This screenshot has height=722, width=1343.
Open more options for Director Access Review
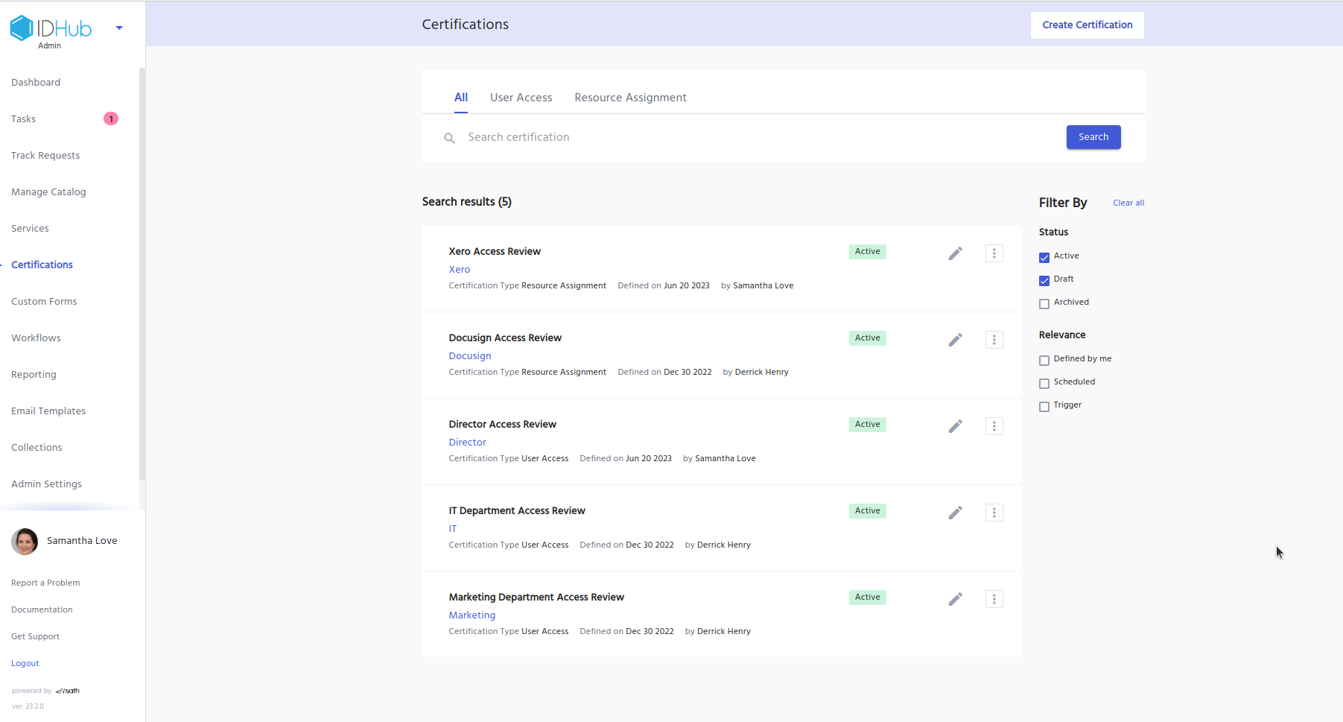tap(994, 426)
